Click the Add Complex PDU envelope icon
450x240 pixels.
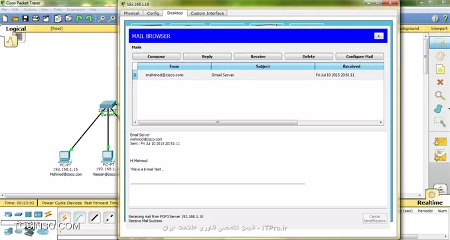tap(440, 155)
